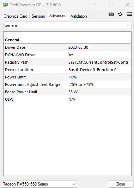
Task: Select the Power Limit label
Action: 15,77
